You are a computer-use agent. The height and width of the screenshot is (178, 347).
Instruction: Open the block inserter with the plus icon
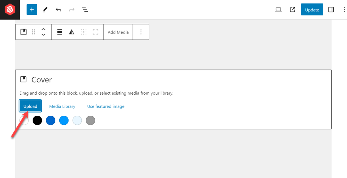click(x=32, y=9)
